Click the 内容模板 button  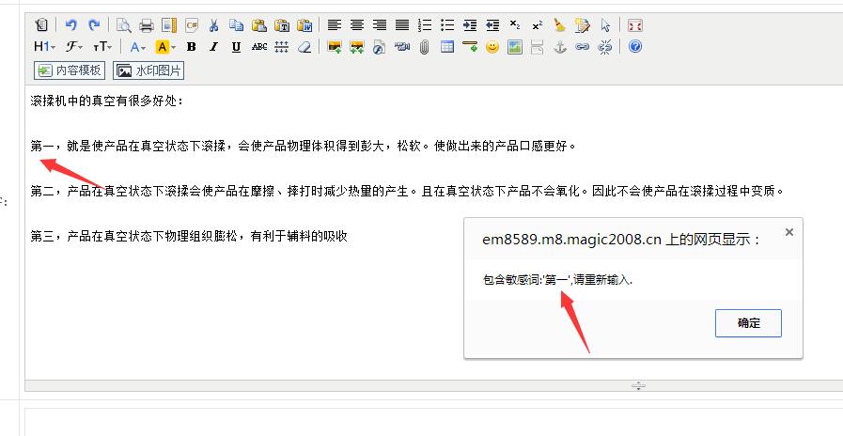pyautogui.click(x=70, y=70)
